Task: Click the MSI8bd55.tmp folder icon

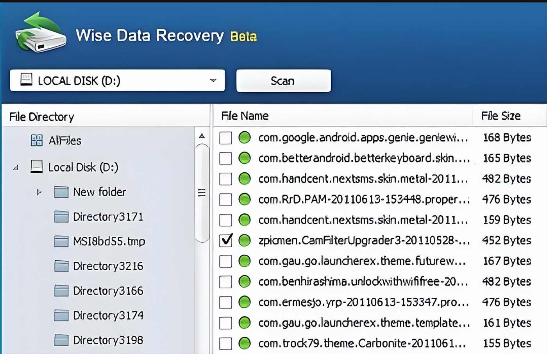Action: click(61, 241)
